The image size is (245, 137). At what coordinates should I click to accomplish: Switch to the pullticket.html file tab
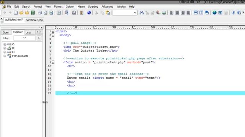14,20
